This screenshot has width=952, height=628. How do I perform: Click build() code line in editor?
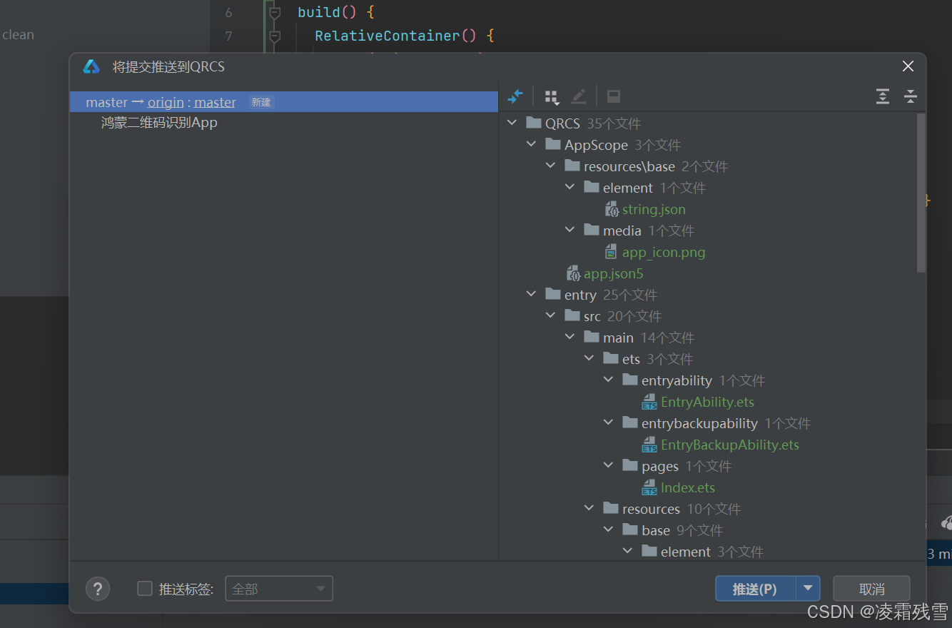(335, 12)
